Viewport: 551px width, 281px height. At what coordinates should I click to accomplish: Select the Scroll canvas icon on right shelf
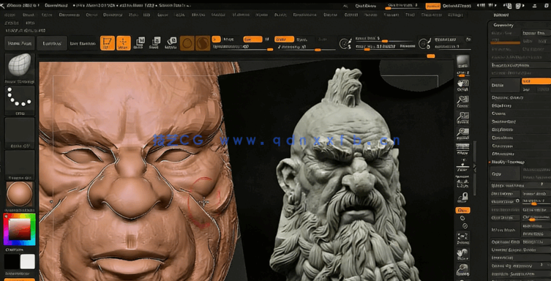(462, 86)
